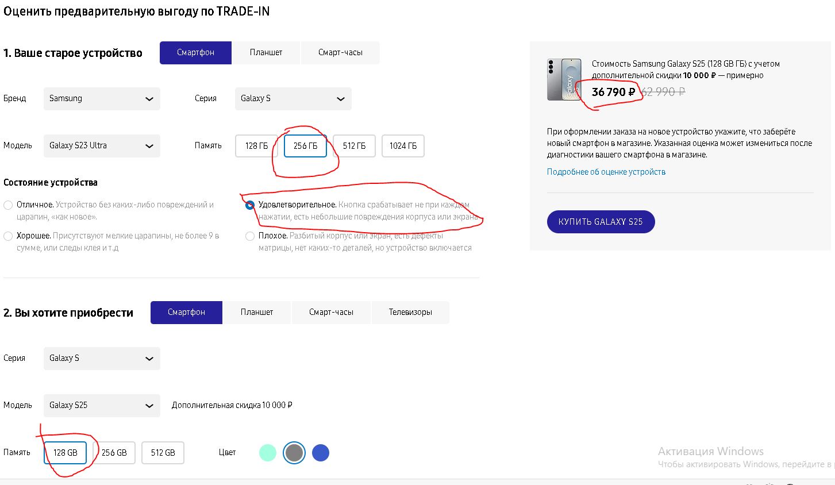The width and height of the screenshot is (835, 485).
Task: Set device condition to Хорошее
Action: tap(8, 236)
